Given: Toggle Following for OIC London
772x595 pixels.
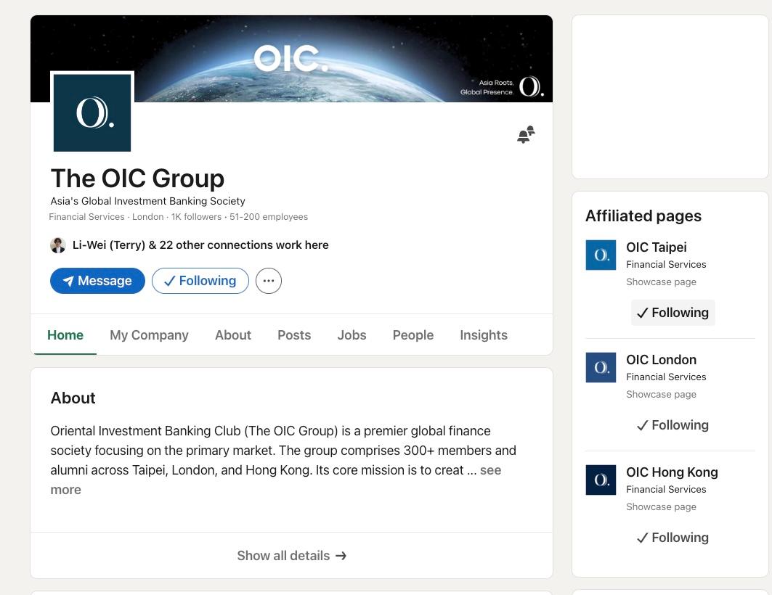Looking at the screenshot, I should point(673,425).
